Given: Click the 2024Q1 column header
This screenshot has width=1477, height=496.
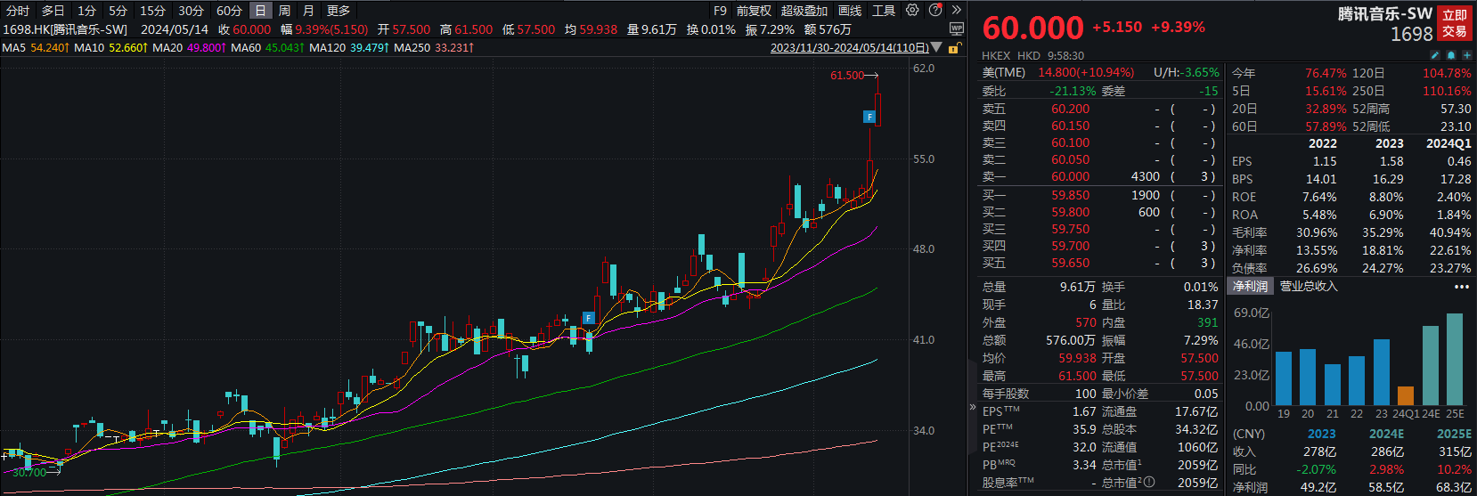Looking at the screenshot, I should [1448, 143].
